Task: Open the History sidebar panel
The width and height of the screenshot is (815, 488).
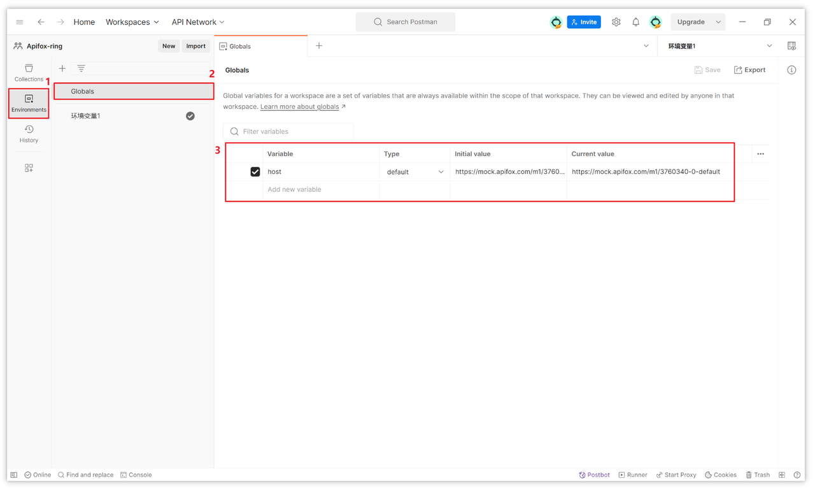Action: pyautogui.click(x=29, y=134)
